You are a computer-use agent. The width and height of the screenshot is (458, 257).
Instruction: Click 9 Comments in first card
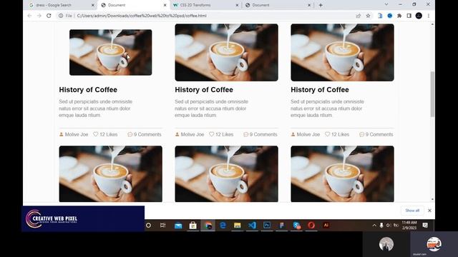(x=147, y=134)
